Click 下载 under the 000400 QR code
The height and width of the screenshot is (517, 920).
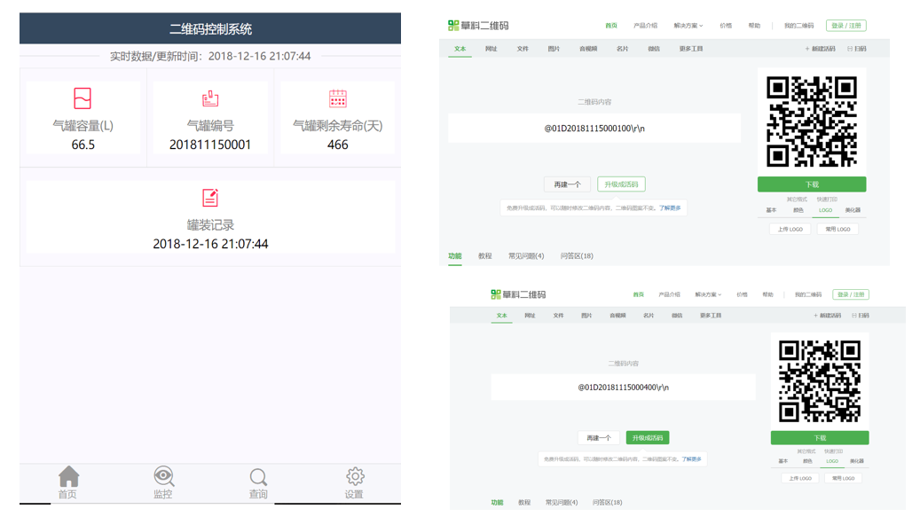(x=820, y=438)
